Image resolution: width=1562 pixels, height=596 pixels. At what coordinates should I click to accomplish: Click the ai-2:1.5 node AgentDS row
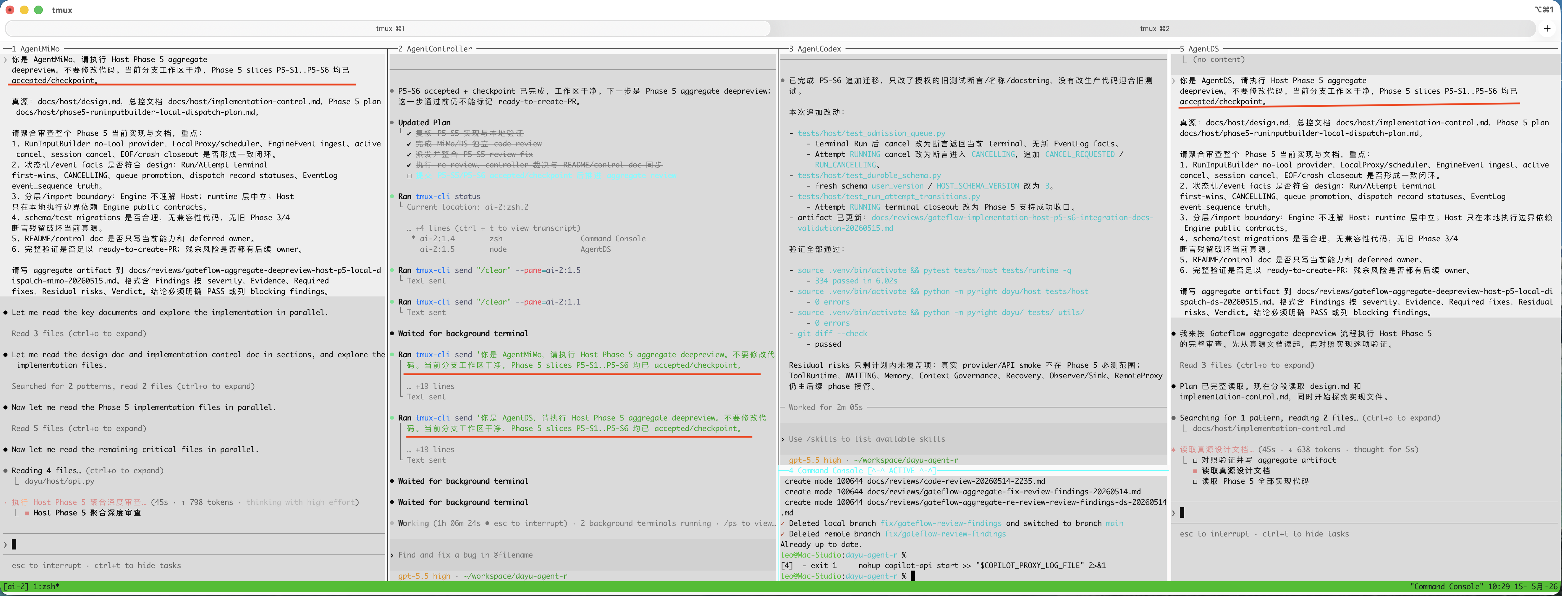(515, 249)
